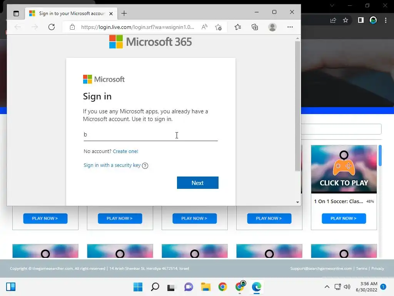The width and height of the screenshot is (394, 296).
Task: Click scroll down arrow in Edge page
Action: pos(297,202)
